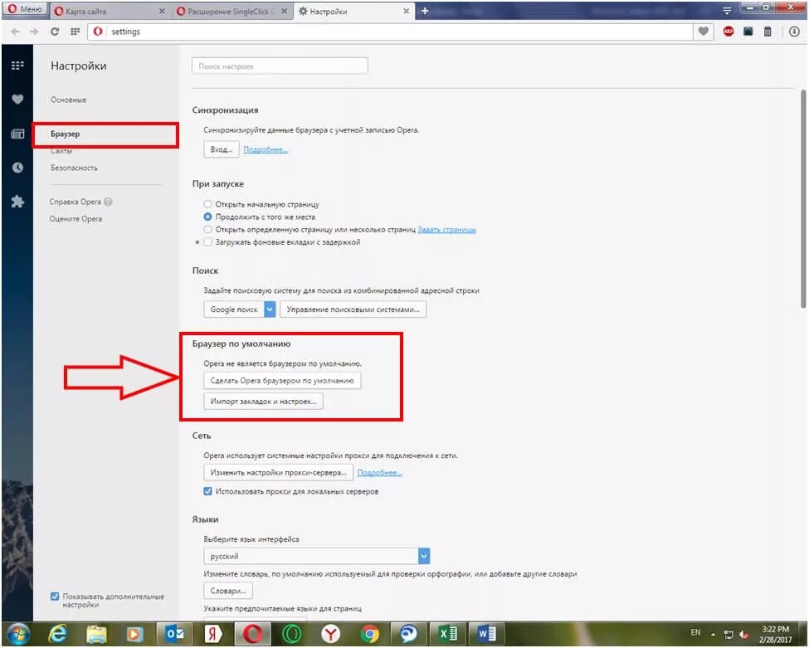This screenshot has height=648, width=809.
Task: Add page to bookmarks heart icon
Action: [704, 32]
